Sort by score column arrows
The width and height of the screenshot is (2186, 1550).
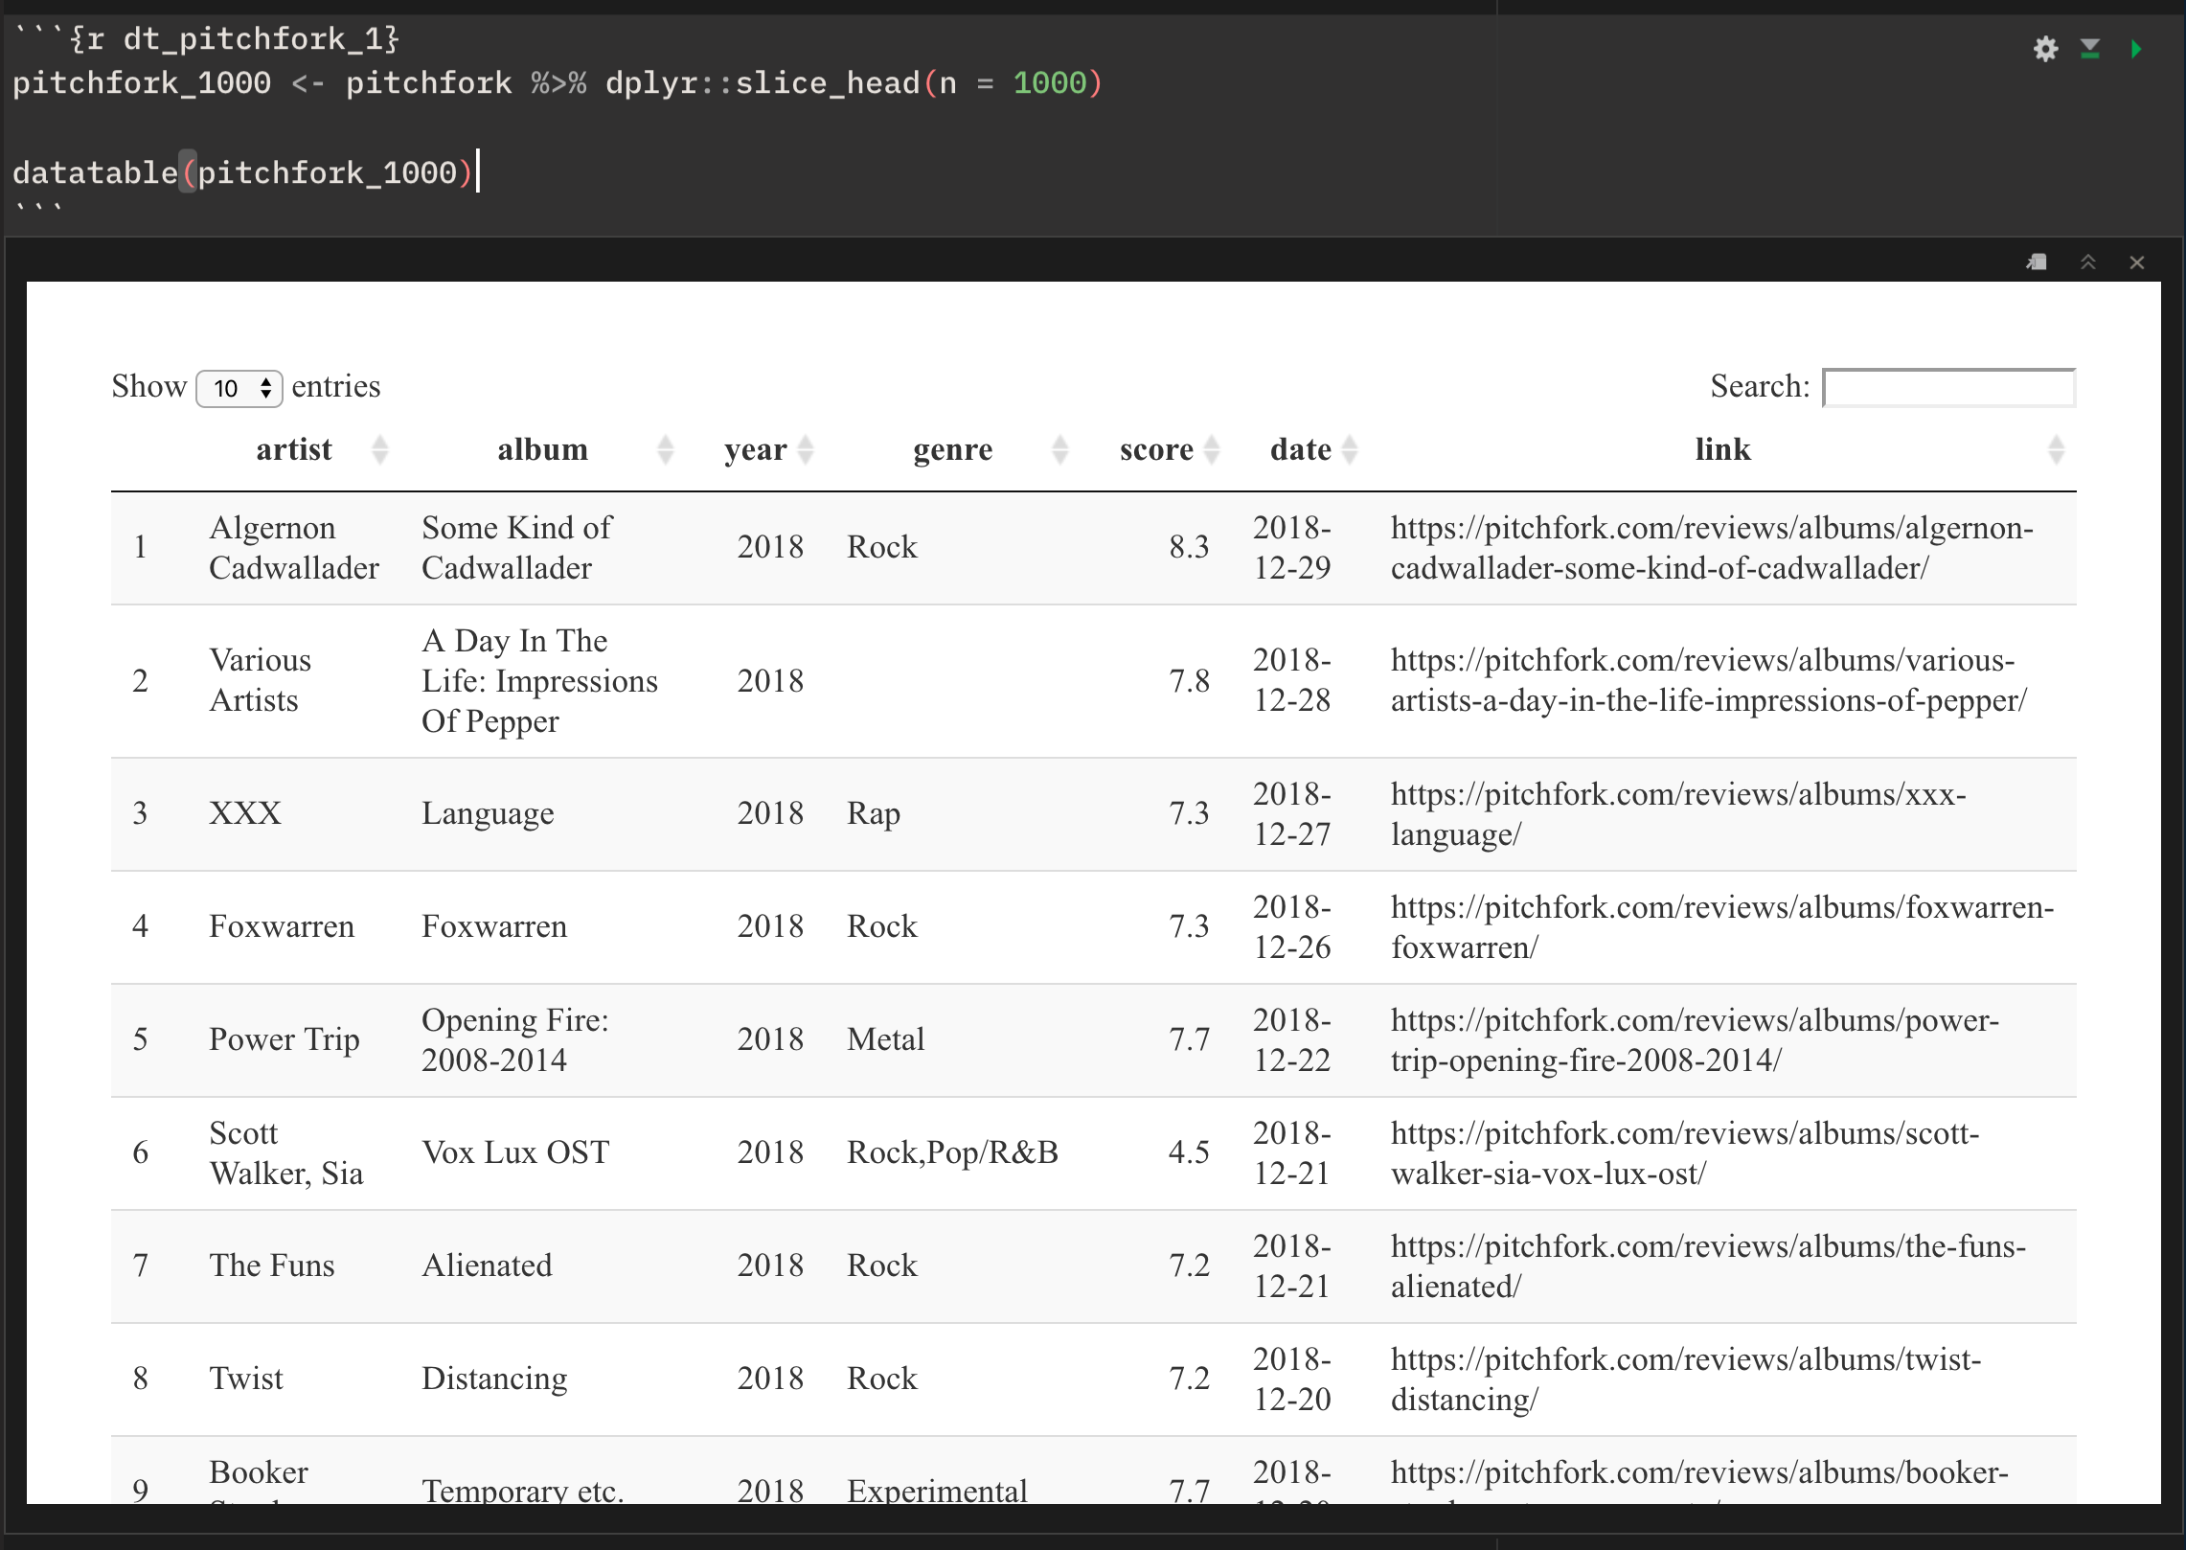[x=1212, y=449]
